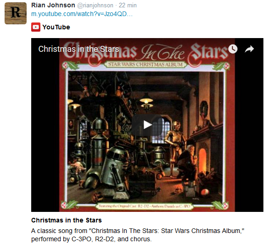Click the video title overlay on the player
The image size is (268, 244).
tap(78, 49)
